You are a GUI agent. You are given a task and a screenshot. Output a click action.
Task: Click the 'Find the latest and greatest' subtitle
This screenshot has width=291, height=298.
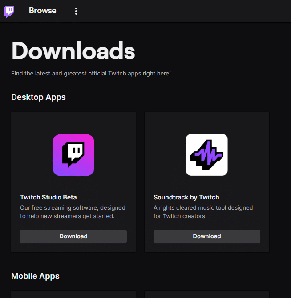coord(91,73)
